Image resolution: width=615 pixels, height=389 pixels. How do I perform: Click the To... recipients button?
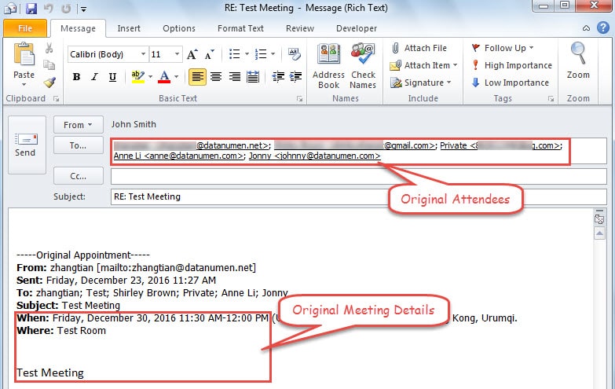point(78,145)
